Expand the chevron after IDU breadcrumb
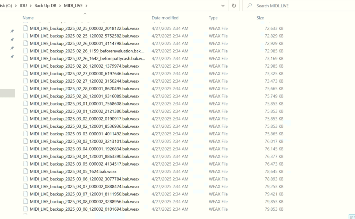The height and width of the screenshot is (219, 355). 31,6
